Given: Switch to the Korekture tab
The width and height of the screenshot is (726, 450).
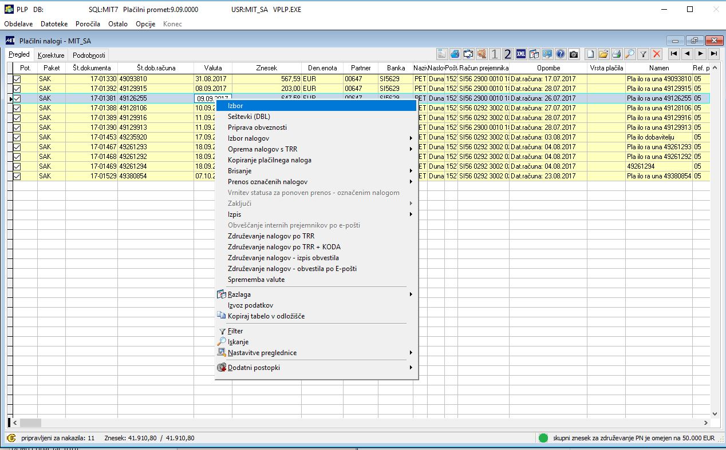Looking at the screenshot, I should [51, 55].
